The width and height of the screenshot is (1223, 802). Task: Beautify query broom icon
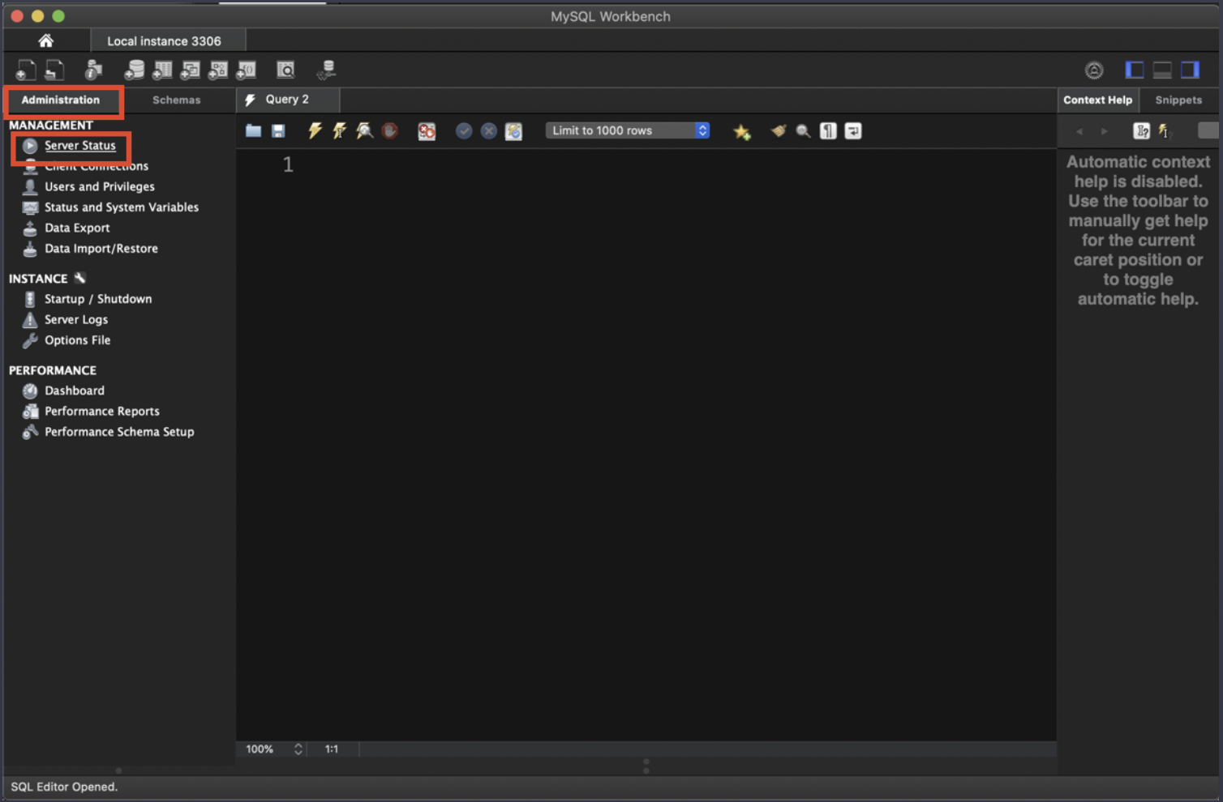coord(779,130)
